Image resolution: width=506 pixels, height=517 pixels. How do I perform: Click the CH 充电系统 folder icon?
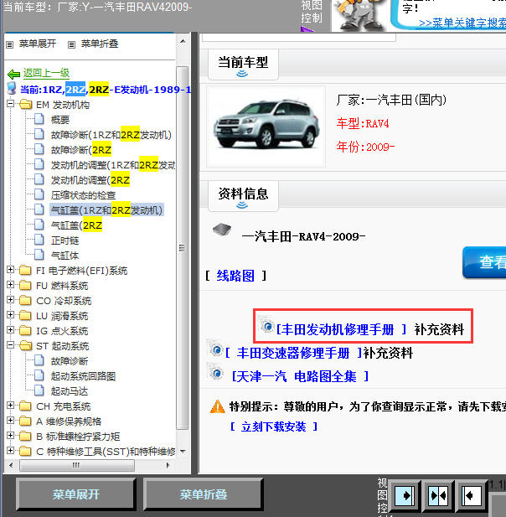coord(25,406)
